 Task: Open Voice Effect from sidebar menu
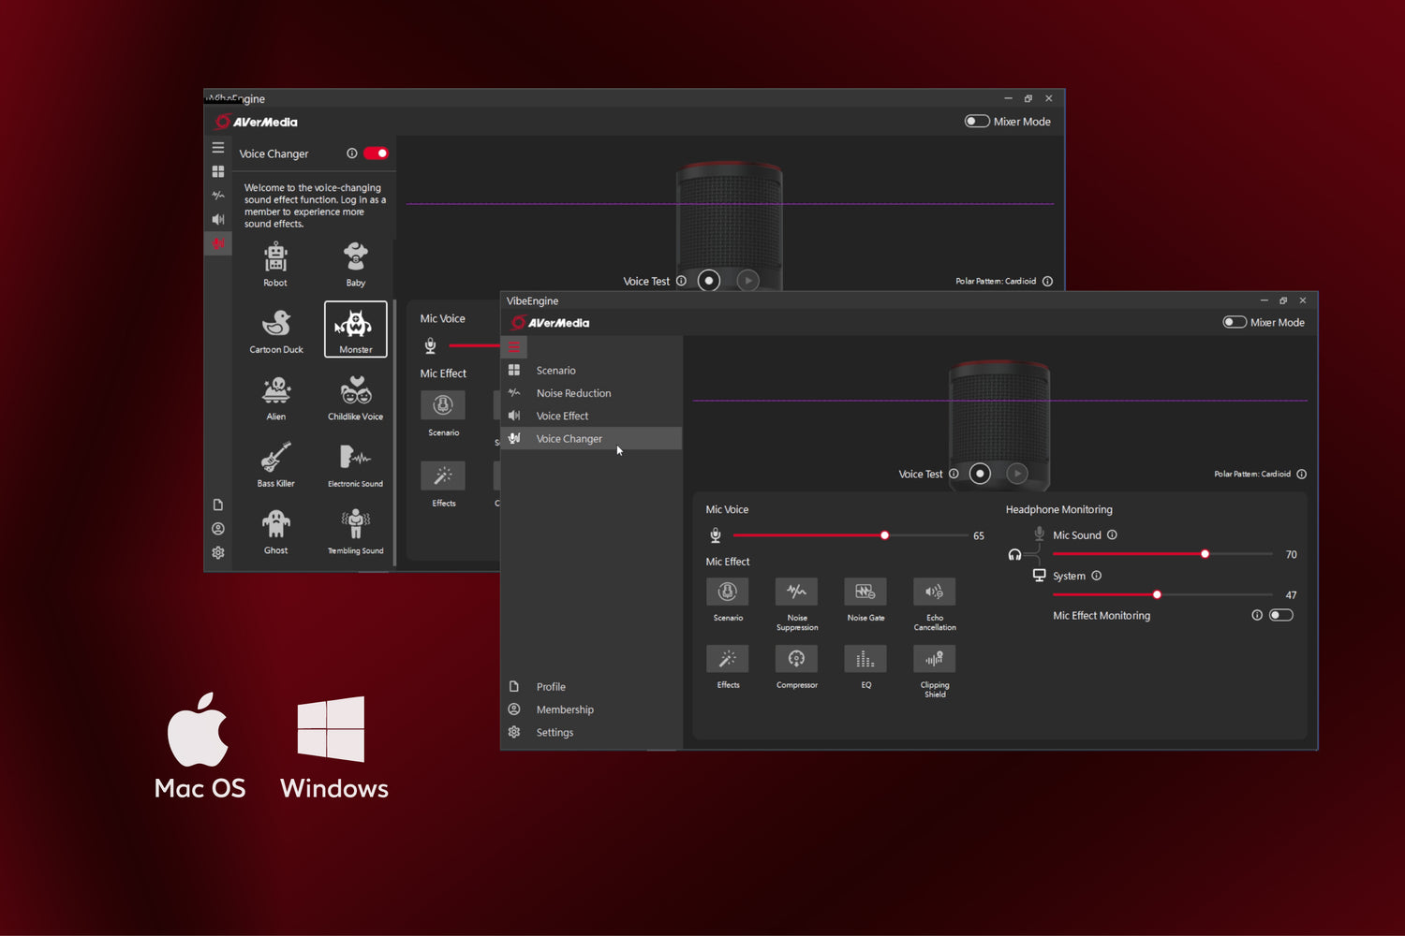[x=591, y=416]
